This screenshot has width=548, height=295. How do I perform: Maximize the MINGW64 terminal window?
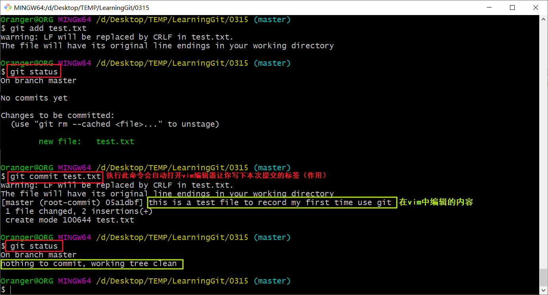pos(512,8)
